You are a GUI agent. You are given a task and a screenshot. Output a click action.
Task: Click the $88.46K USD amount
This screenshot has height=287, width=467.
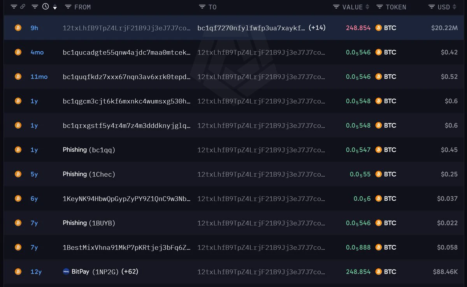[445, 272]
